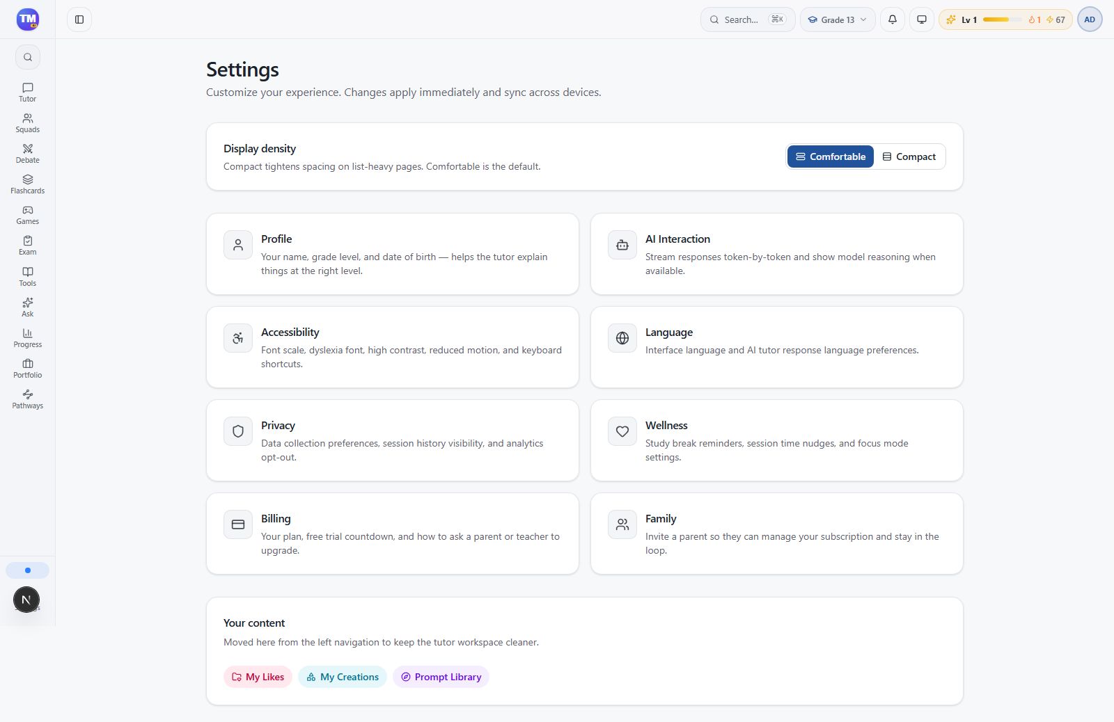Open the Prompt Library

tap(441, 677)
